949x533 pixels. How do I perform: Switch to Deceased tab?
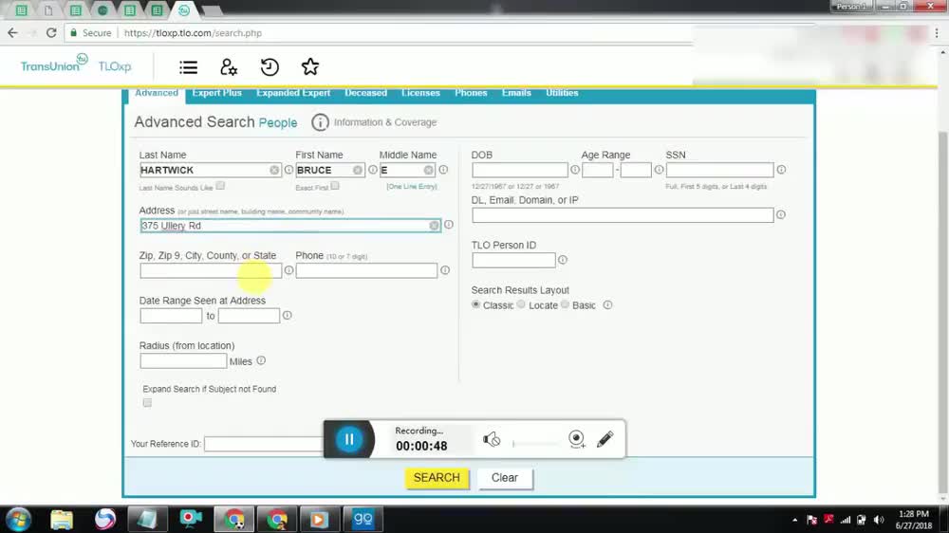pyautogui.click(x=365, y=93)
